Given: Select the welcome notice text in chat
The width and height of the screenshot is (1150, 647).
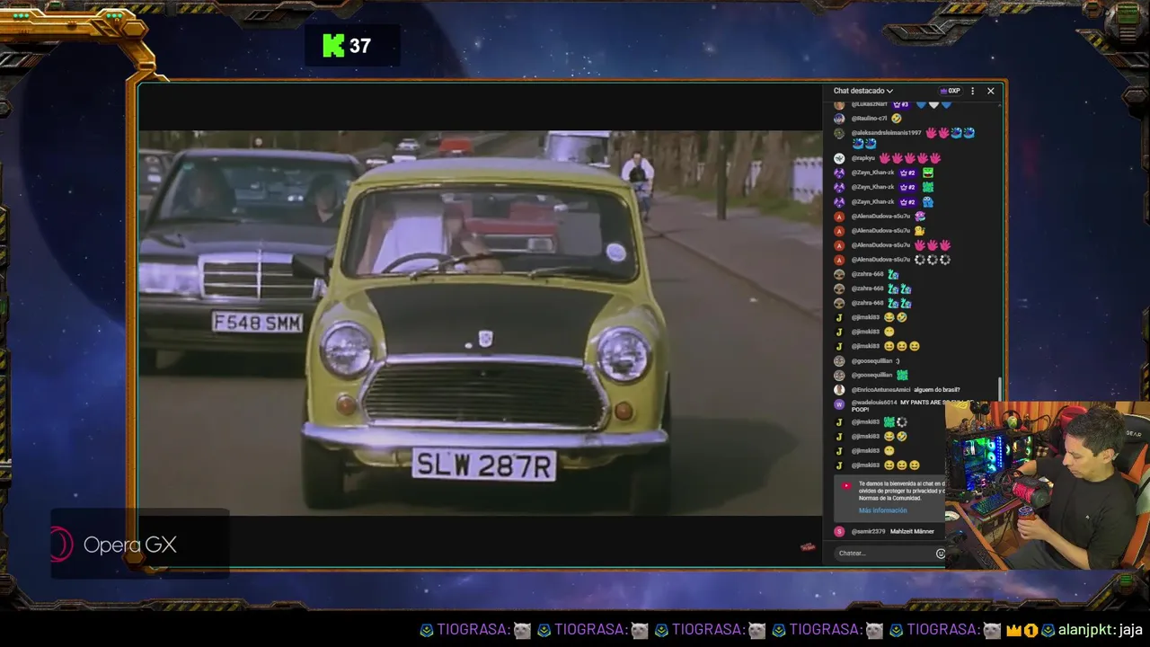Looking at the screenshot, I should [901, 491].
